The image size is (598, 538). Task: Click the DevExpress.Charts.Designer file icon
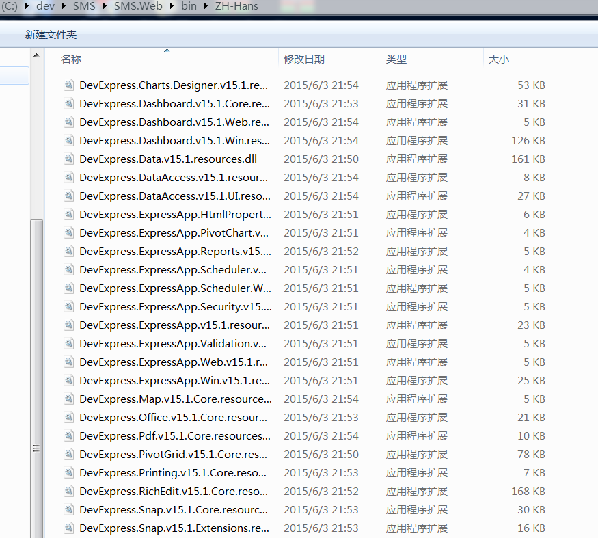click(68, 85)
